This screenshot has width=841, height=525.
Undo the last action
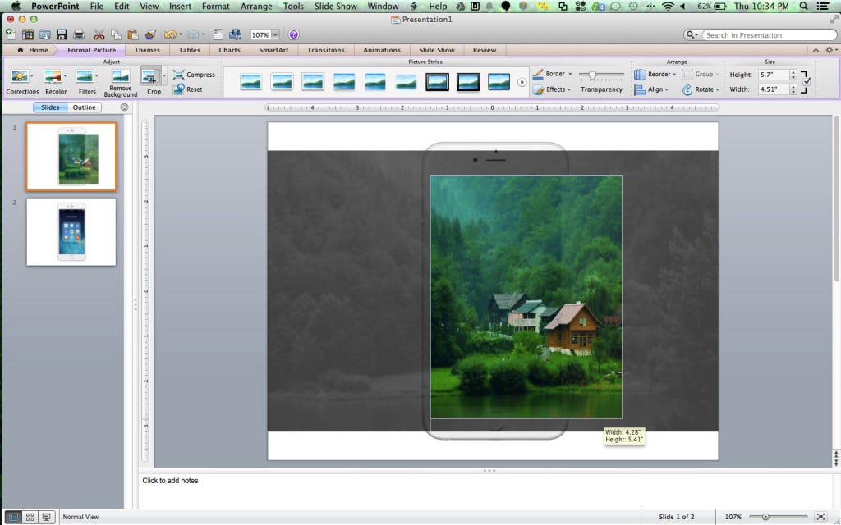[x=170, y=34]
